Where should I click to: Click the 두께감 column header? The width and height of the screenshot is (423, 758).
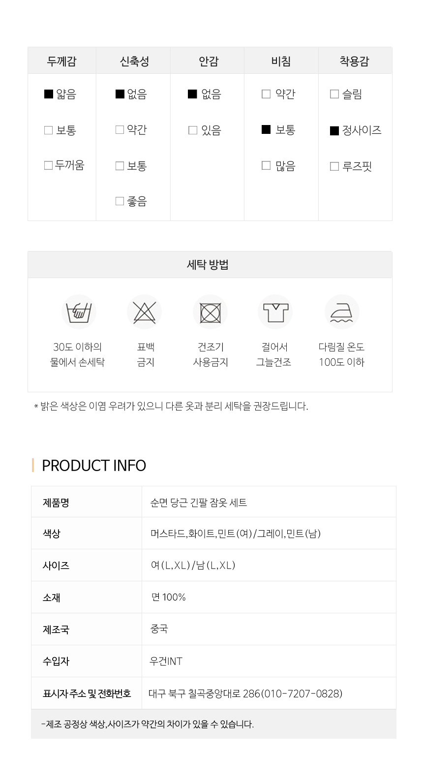coord(62,61)
